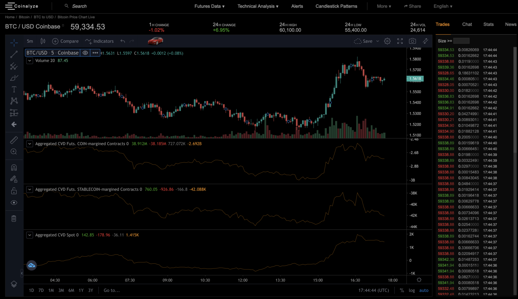Viewport: 518px width, 299px height.
Task: Toggle stay in drawing mode
Action: tap(14, 179)
